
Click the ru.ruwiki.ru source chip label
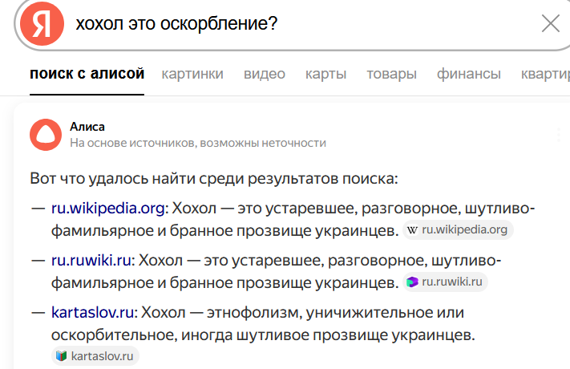(452, 282)
